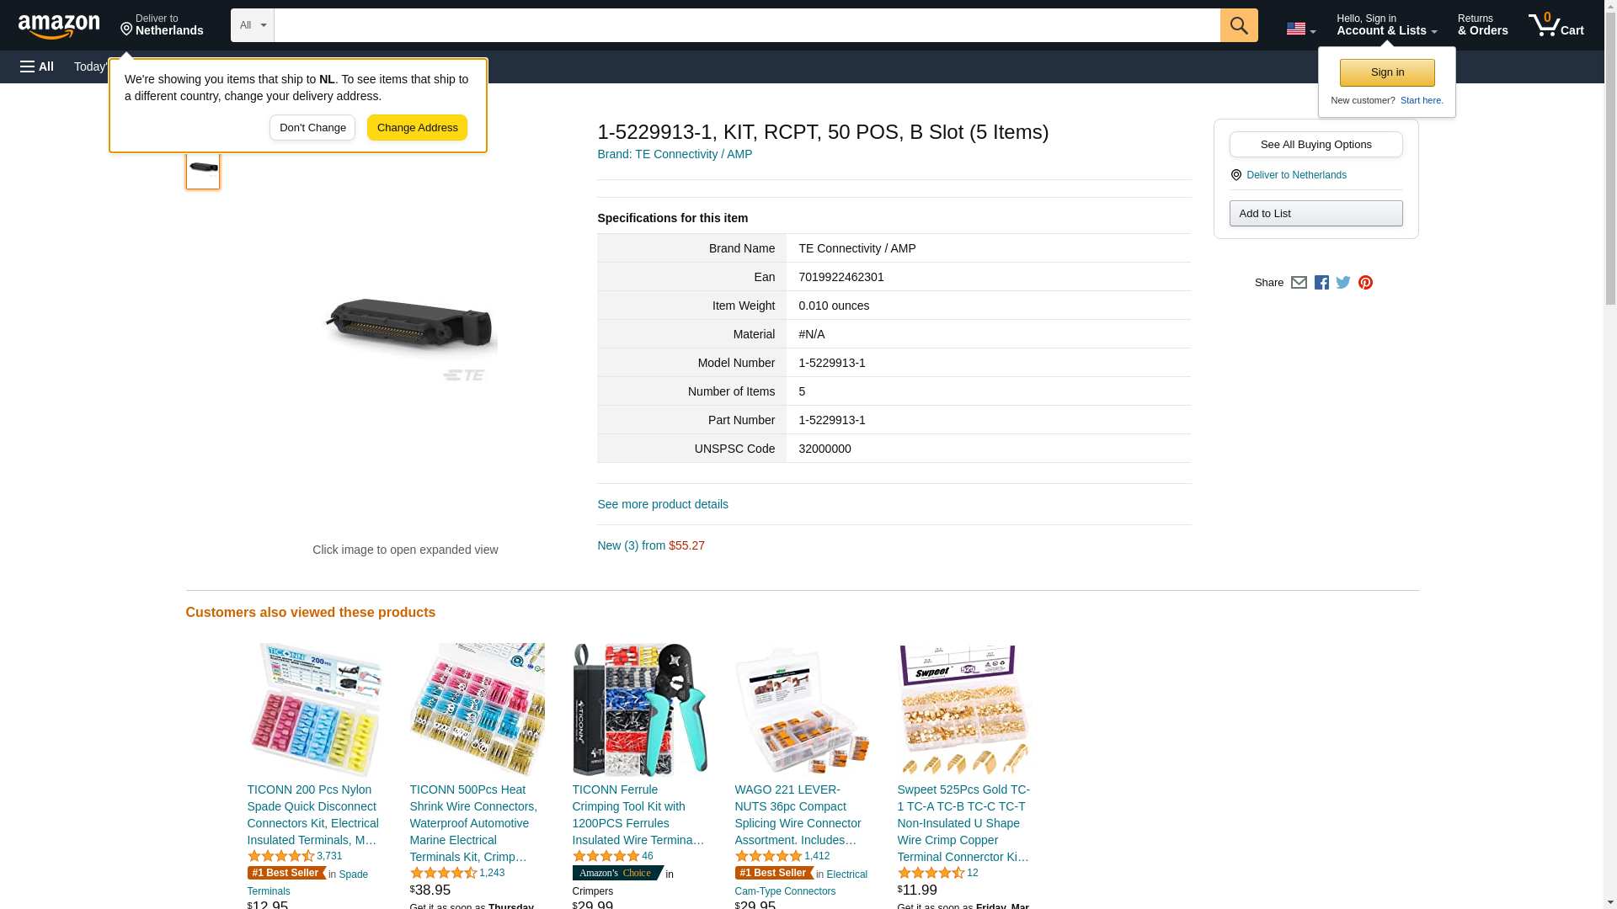
Task: Open the All hamburger menu
Action: (37, 66)
